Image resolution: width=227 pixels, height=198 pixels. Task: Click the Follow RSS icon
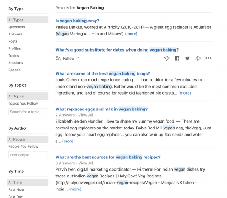(x=58, y=58)
